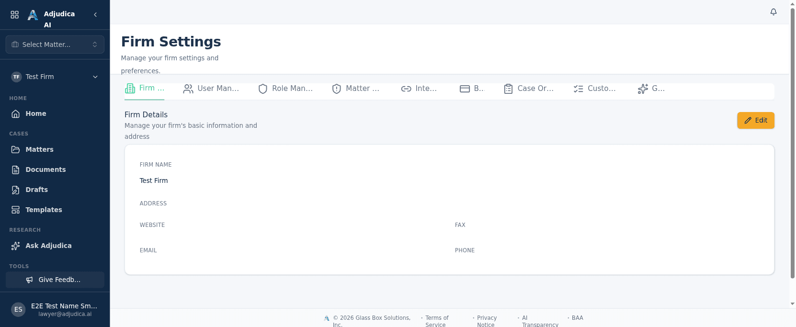This screenshot has width=796, height=327.
Task: Open the Select Matter dropdown
Action: (55, 45)
